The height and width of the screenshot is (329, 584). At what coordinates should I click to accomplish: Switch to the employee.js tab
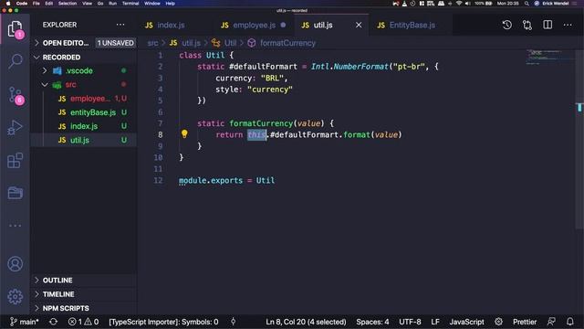(x=254, y=25)
